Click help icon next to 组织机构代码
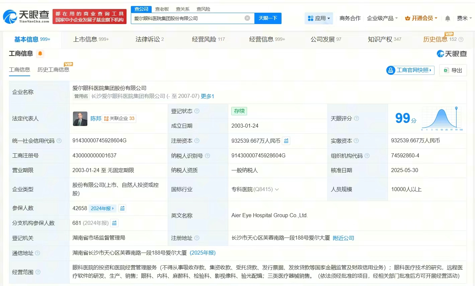This screenshot has width=475, height=286. pos(367,156)
